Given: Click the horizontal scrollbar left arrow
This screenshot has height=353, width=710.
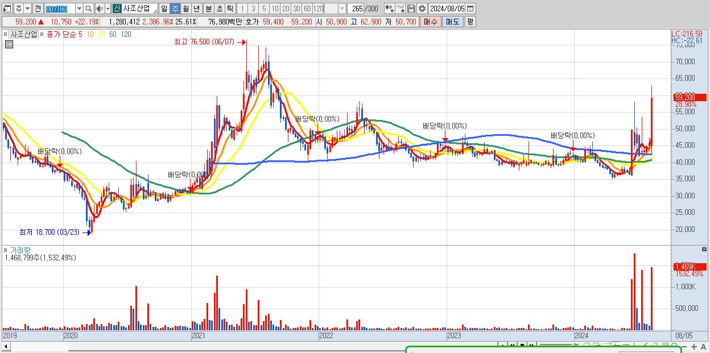Looking at the screenshot, I should point(5,346).
